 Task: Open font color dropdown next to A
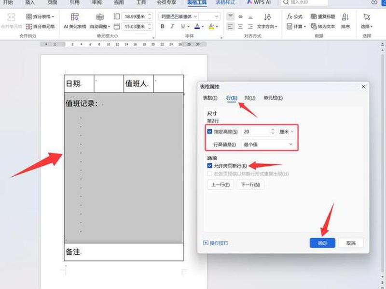click(x=203, y=26)
